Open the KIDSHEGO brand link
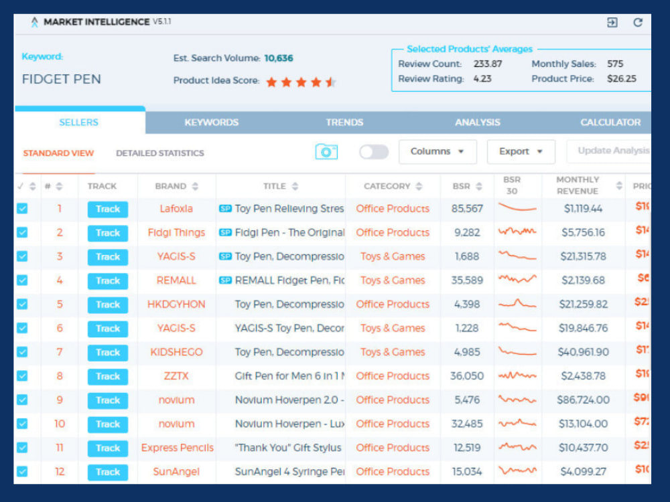Image resolution: width=670 pixels, height=502 pixels. click(176, 352)
